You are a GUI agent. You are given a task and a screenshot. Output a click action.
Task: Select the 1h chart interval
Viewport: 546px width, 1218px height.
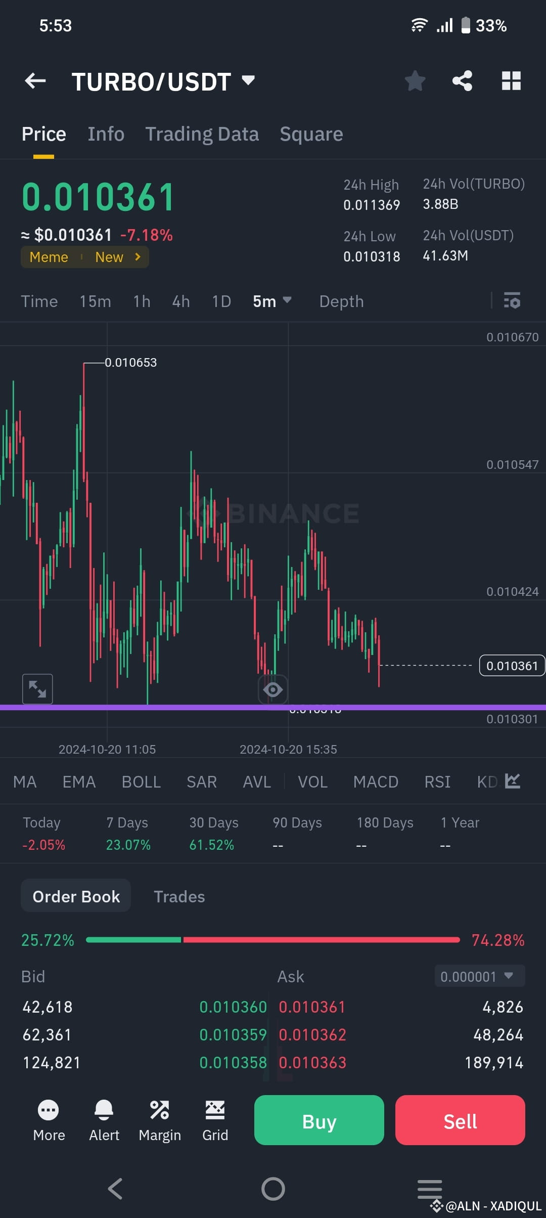pos(142,301)
